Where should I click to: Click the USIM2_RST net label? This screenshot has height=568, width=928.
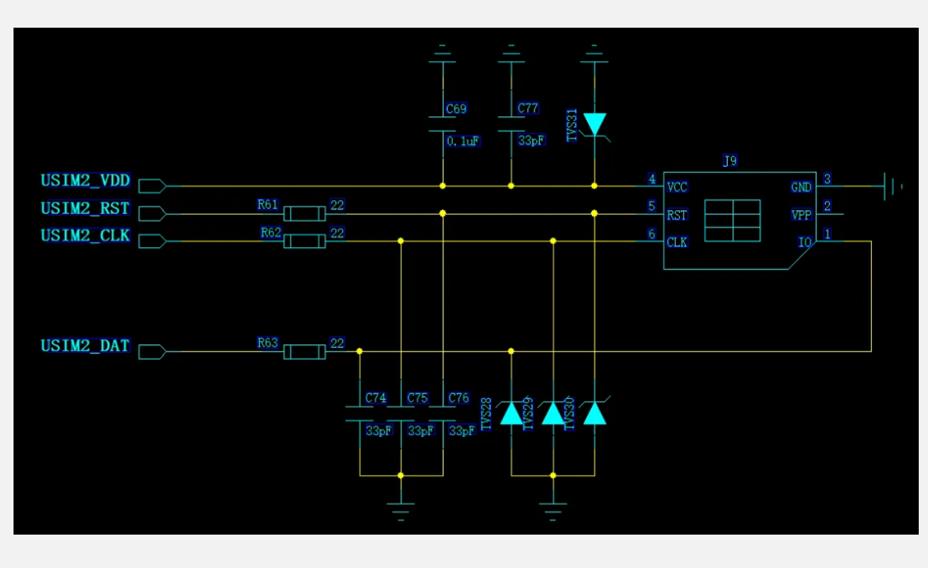85,209
